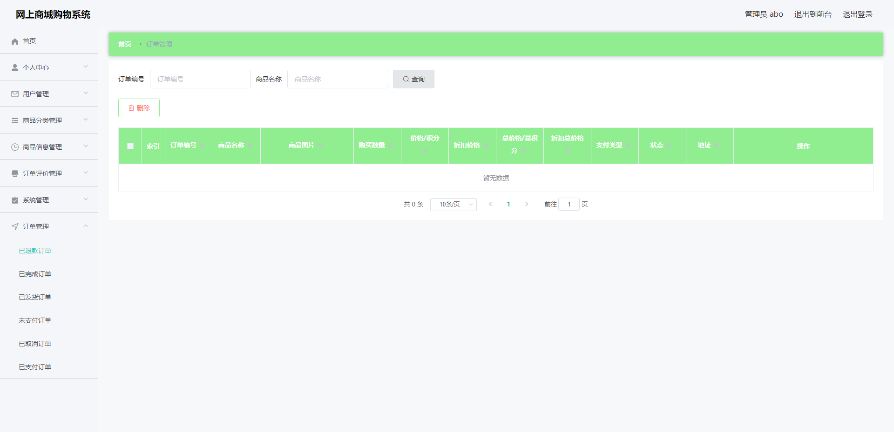894x432 pixels.
Task: Click the paper-plane icon for 订单管理
Action: 15,226
